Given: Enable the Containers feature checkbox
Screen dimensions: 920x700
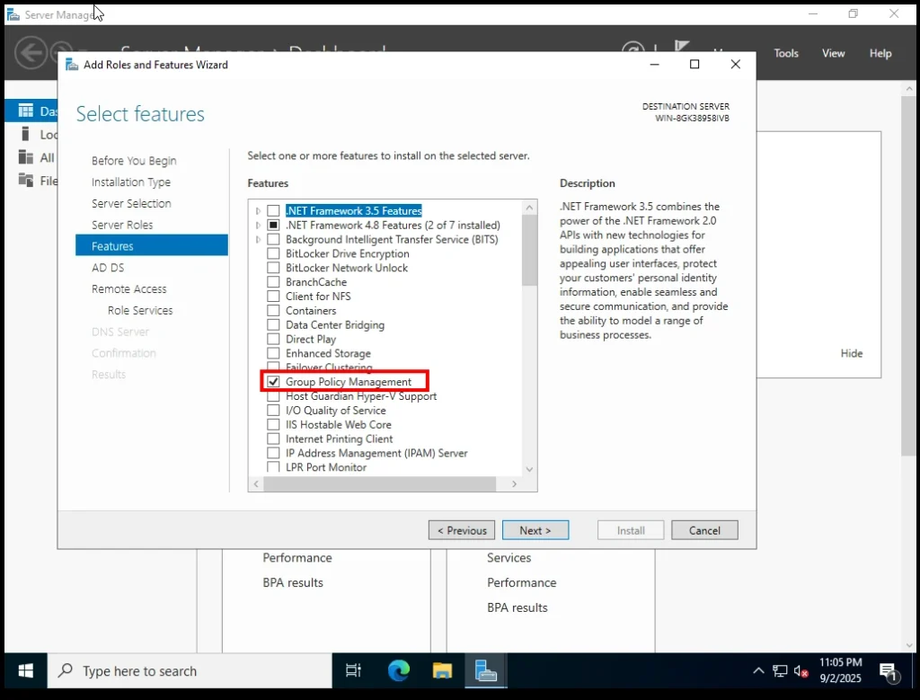Looking at the screenshot, I should (x=273, y=310).
